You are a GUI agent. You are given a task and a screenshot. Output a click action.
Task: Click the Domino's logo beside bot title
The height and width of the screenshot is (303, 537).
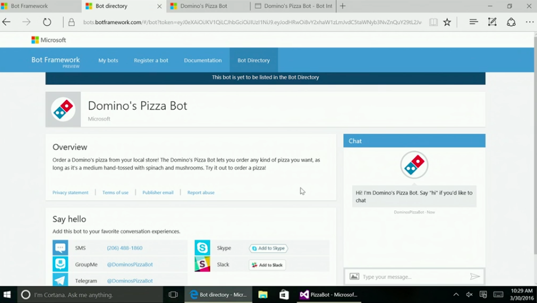pos(63,109)
